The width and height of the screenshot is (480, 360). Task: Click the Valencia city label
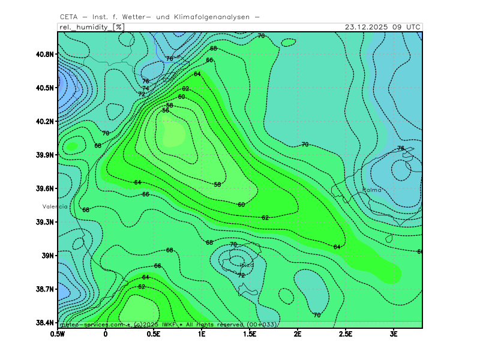tap(55, 206)
